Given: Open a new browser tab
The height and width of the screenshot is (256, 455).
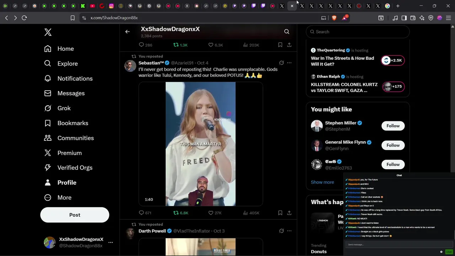Looking at the screenshot, I should point(398,6).
